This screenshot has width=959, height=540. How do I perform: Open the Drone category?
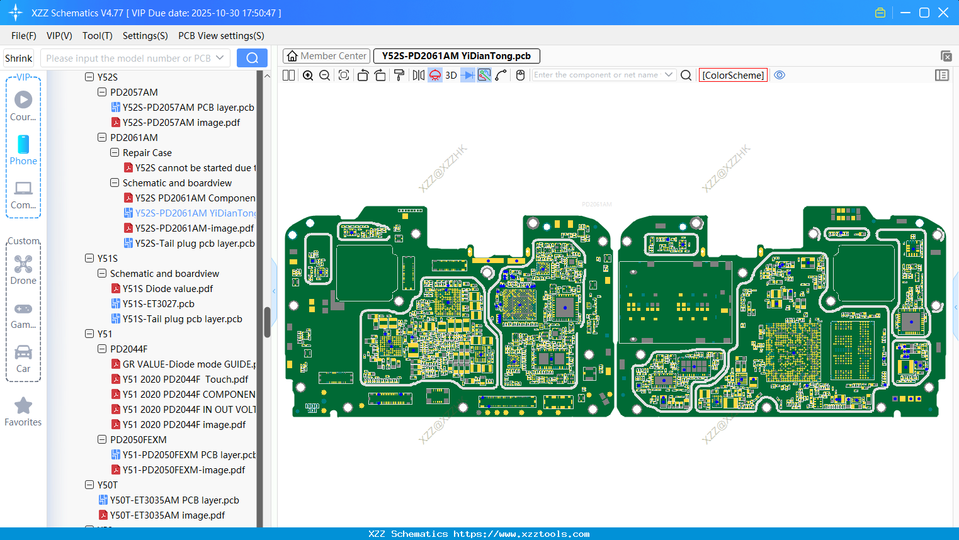click(x=23, y=270)
